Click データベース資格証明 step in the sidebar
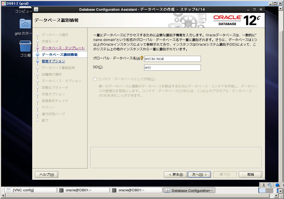 (x=58, y=68)
